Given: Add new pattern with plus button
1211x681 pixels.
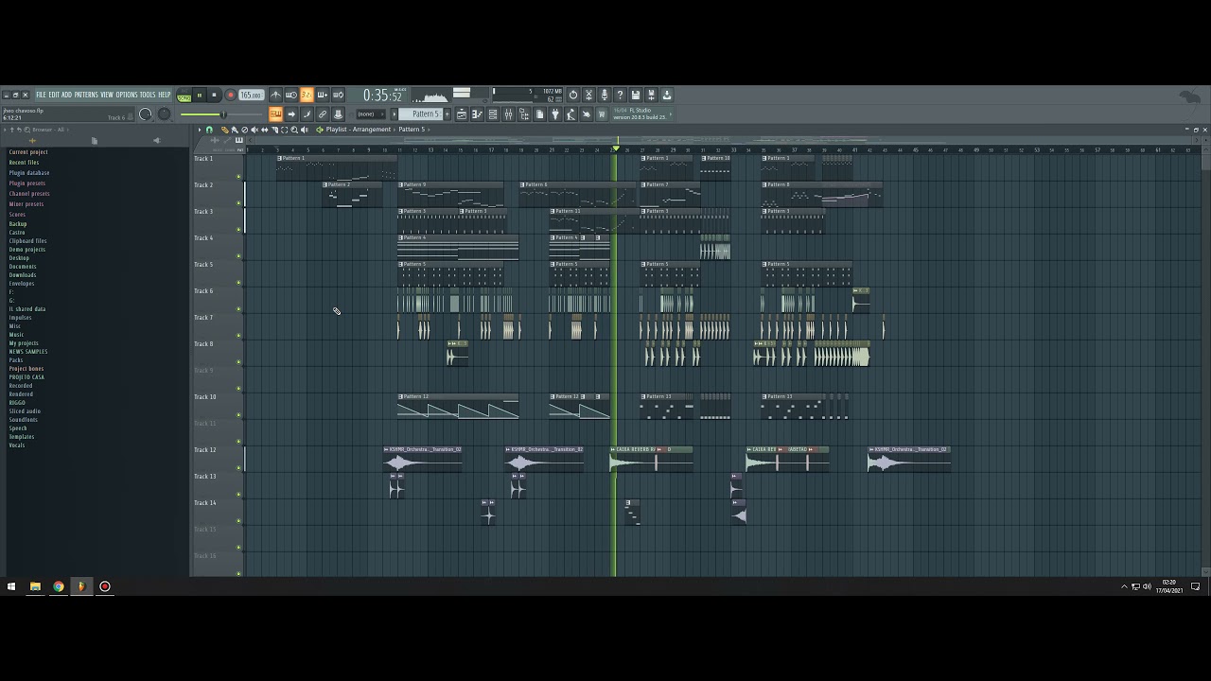Looking at the screenshot, I should (x=447, y=113).
